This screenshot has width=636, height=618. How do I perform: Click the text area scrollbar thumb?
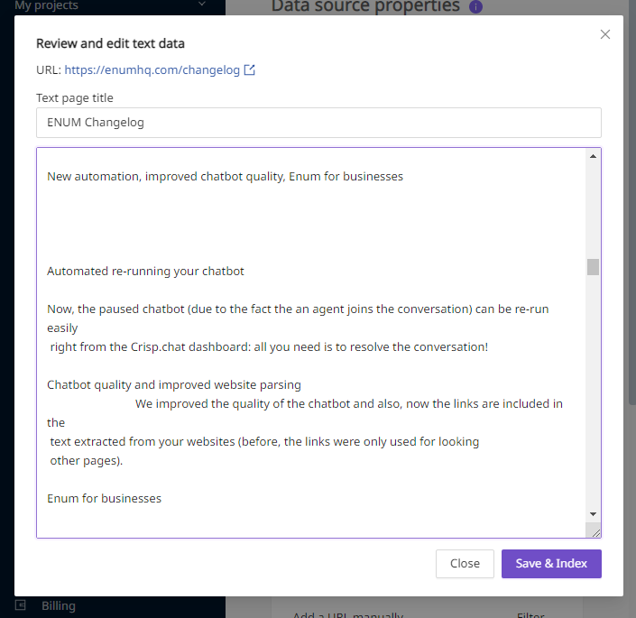[x=593, y=267]
